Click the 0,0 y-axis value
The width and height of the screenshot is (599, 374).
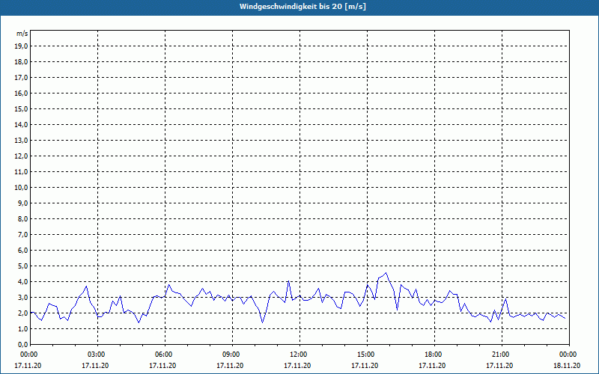(22, 344)
